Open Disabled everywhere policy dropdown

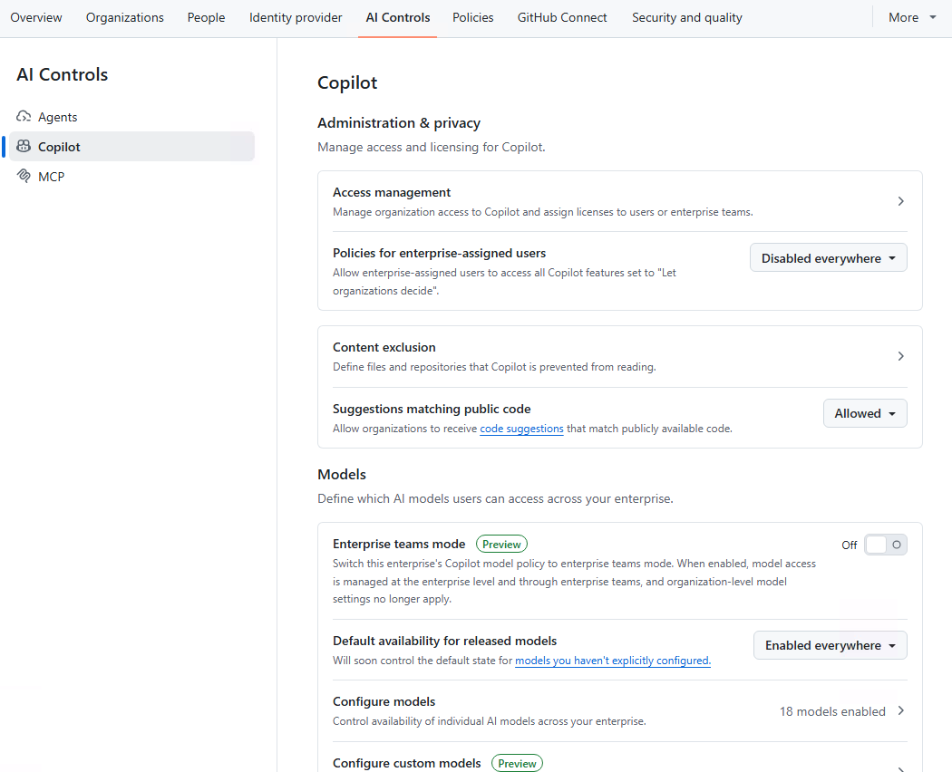pyautogui.click(x=828, y=258)
